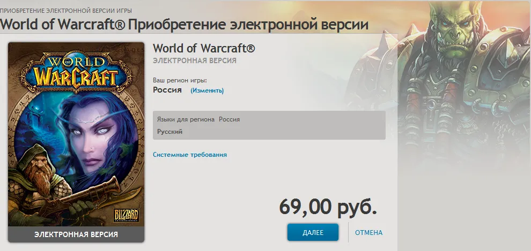Click the gray ЭЛЕКТРОННАЯ ВЕРСИЯ subtitle
This screenshot has height=251, width=531.
[195, 61]
